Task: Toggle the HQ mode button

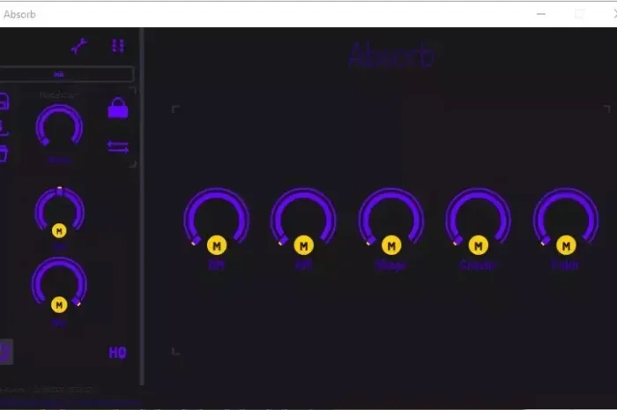Action: coord(117,353)
